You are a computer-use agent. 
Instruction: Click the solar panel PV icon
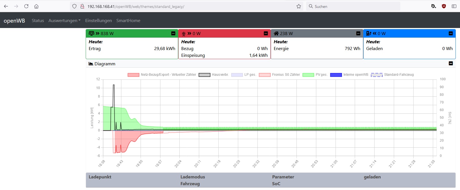coord(91,33)
